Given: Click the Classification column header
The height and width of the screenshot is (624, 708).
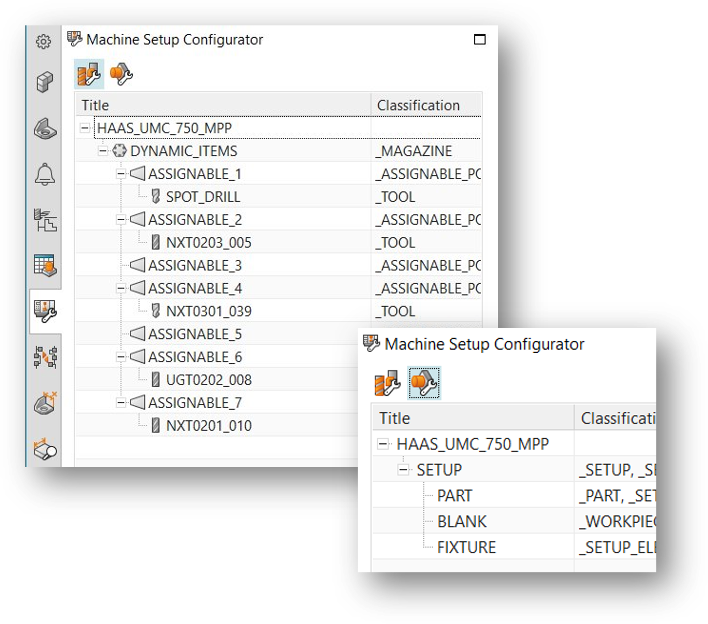Looking at the screenshot, I should (x=418, y=105).
